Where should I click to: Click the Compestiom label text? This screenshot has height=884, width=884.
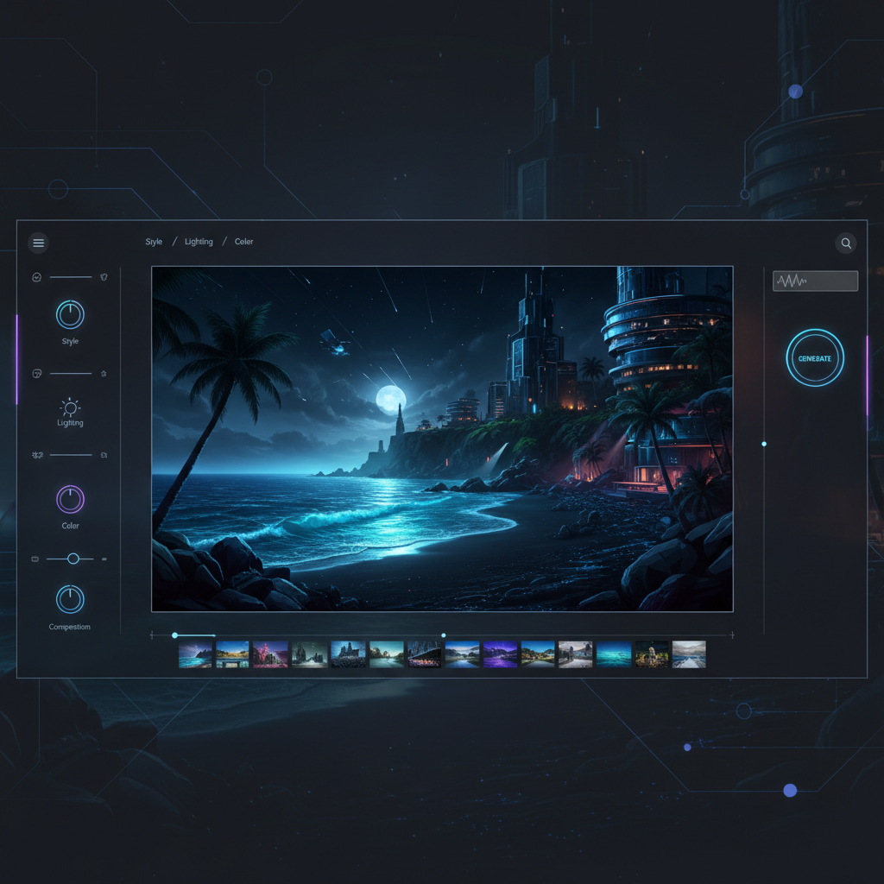(x=69, y=627)
